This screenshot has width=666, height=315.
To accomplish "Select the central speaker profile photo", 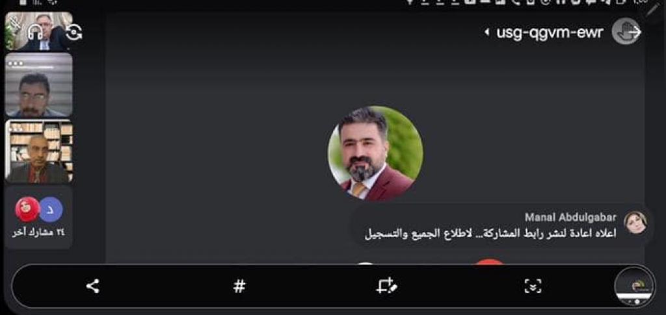I will point(375,153).
